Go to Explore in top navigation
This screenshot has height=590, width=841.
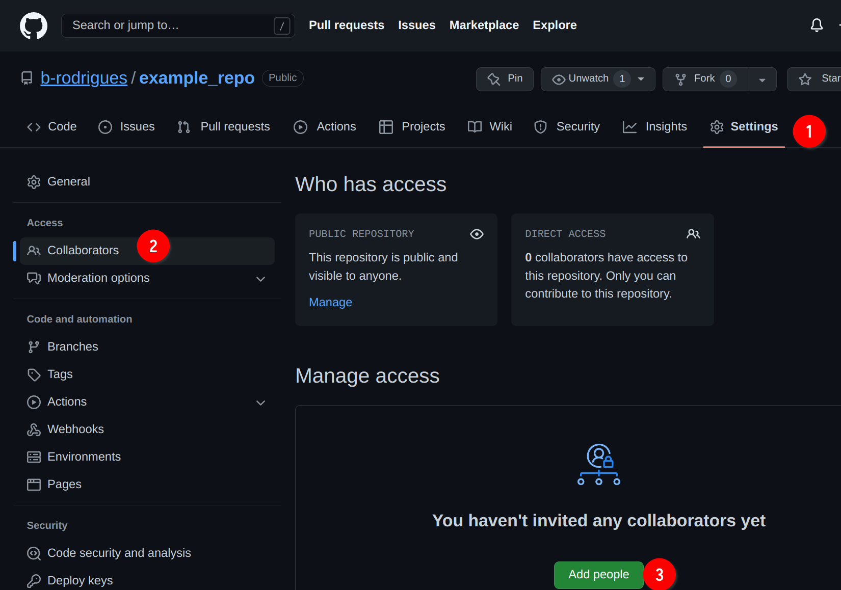555,25
